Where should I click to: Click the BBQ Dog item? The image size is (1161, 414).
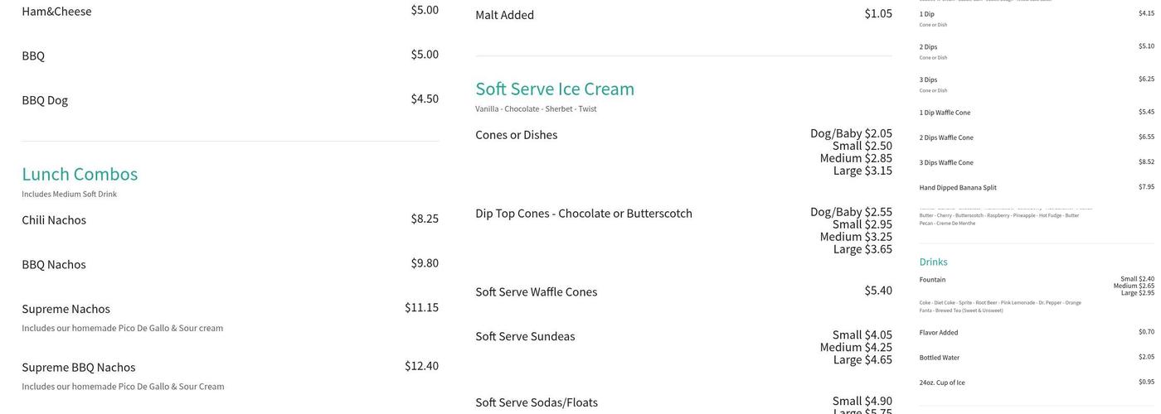(x=45, y=100)
